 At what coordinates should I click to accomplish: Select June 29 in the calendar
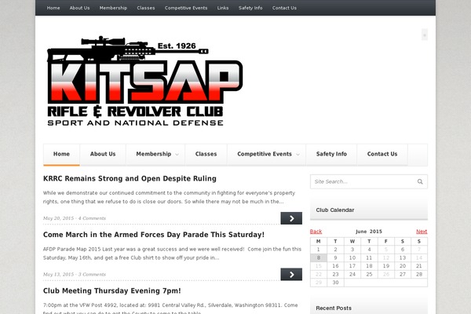[x=319, y=283]
